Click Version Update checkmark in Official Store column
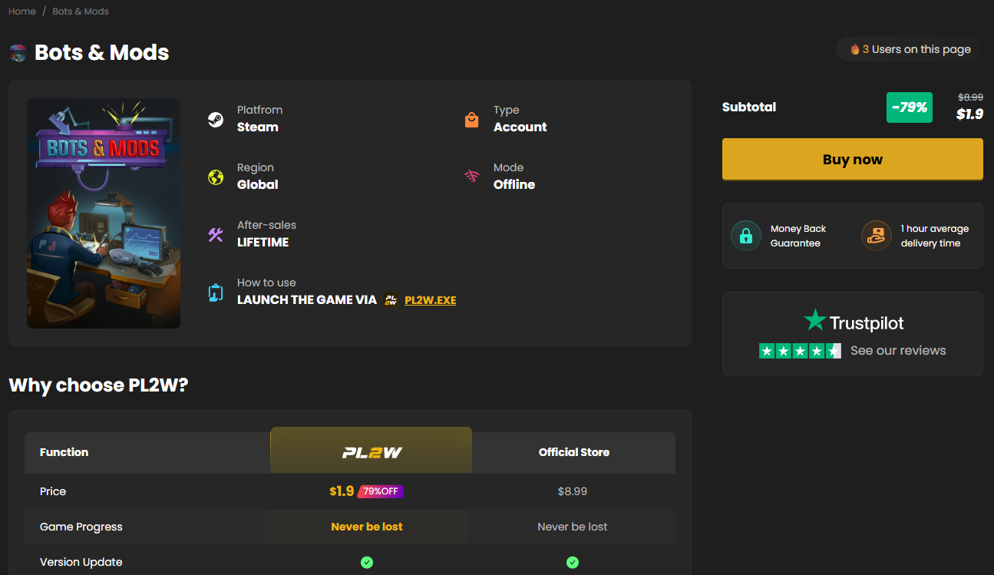This screenshot has height=575, width=994. coord(573,563)
